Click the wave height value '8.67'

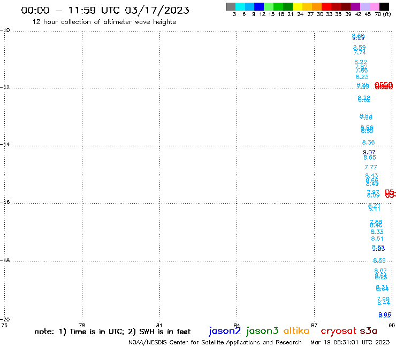pyautogui.click(x=380, y=271)
